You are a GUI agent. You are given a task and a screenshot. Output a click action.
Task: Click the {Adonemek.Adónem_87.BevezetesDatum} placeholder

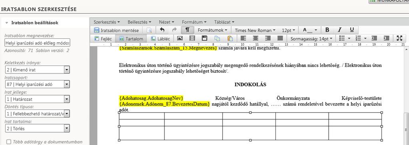pos(164,104)
